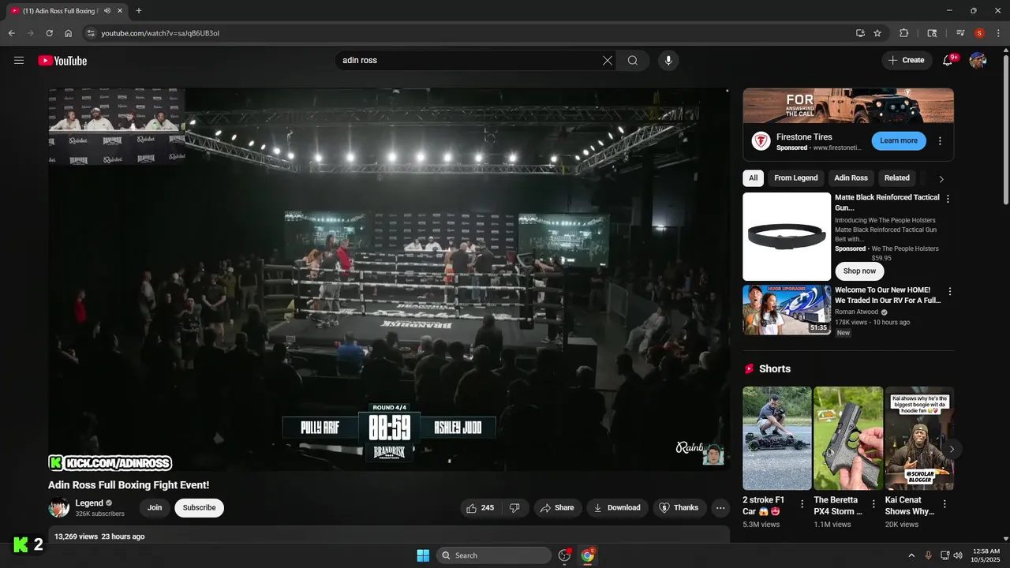The image size is (1010, 568).
Task: Select the 'Related' filter chip
Action: coord(896,178)
